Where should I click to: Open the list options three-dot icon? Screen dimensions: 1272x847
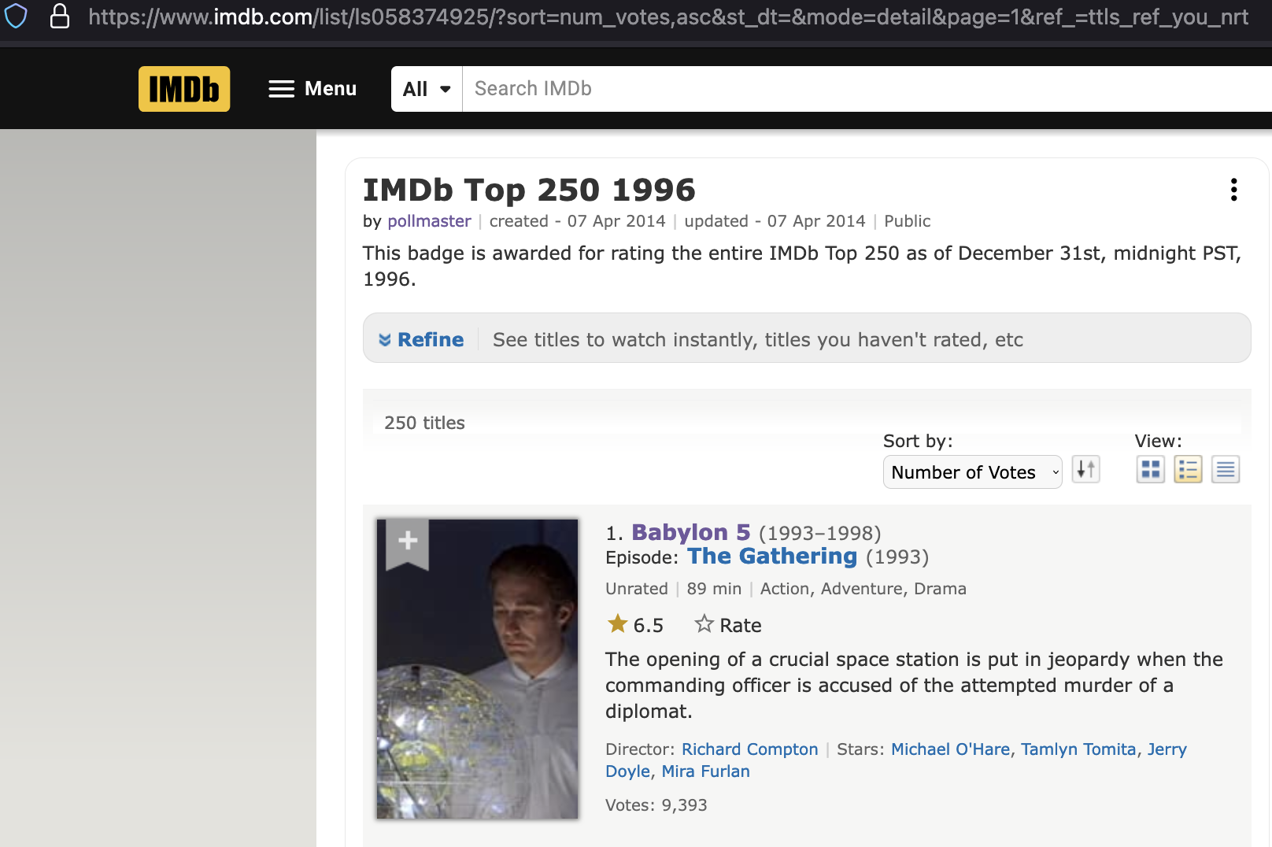(x=1233, y=190)
